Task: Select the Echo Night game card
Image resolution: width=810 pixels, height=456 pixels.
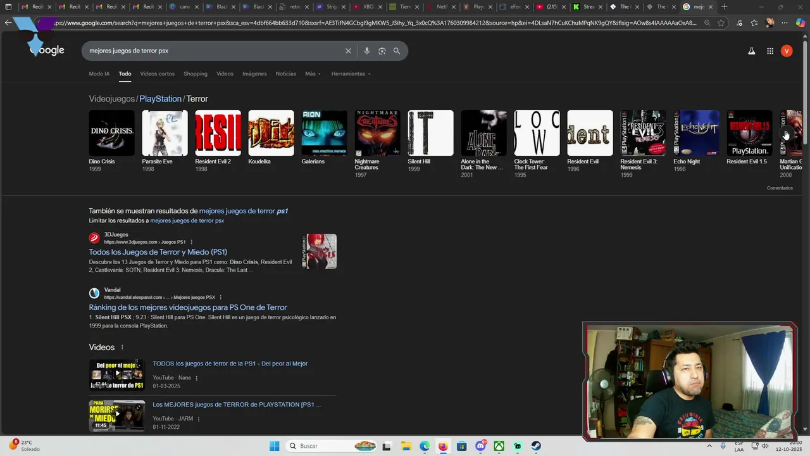Action: click(696, 141)
